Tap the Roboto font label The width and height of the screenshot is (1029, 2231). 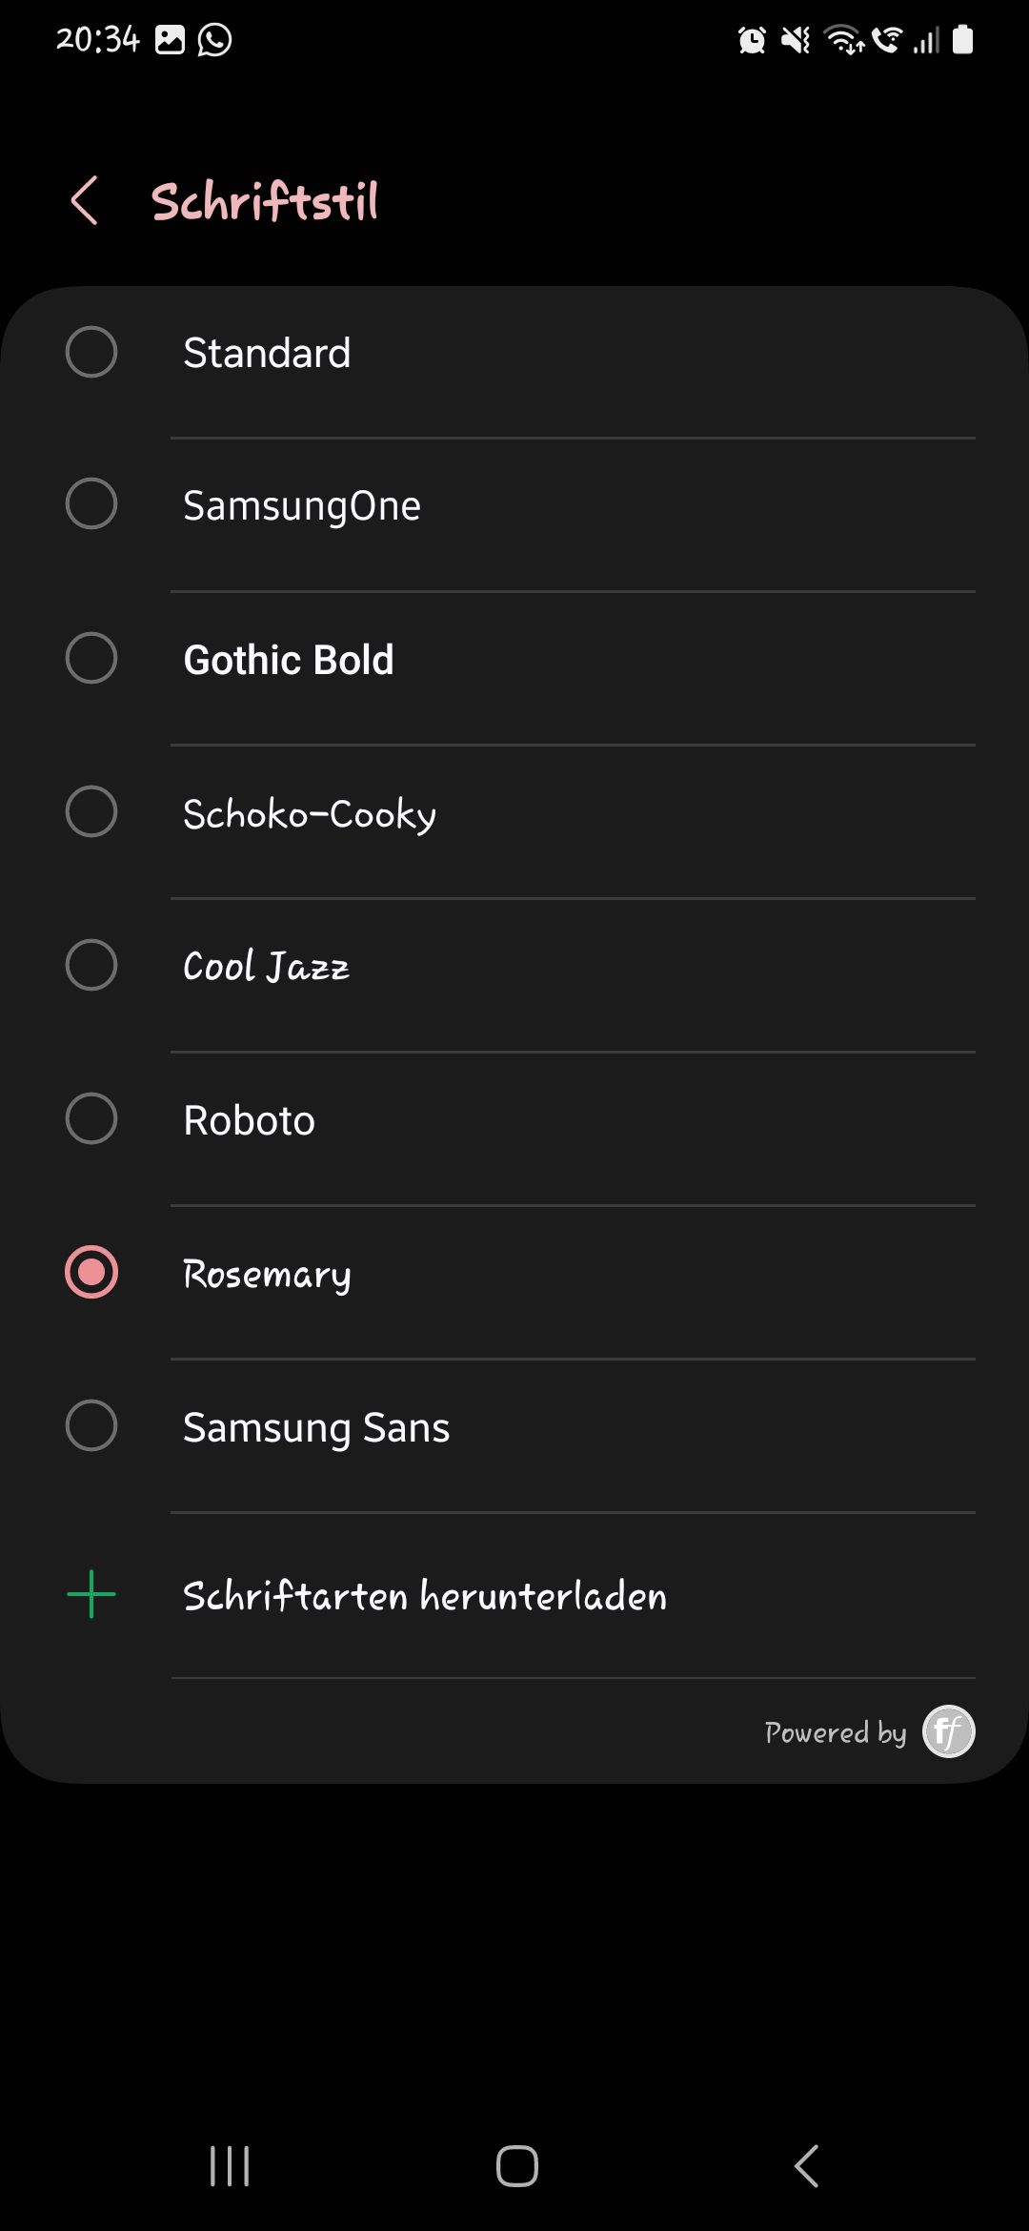[x=249, y=1120]
